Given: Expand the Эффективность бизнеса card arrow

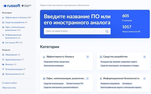Looking at the screenshot, I should pos(88,57).
